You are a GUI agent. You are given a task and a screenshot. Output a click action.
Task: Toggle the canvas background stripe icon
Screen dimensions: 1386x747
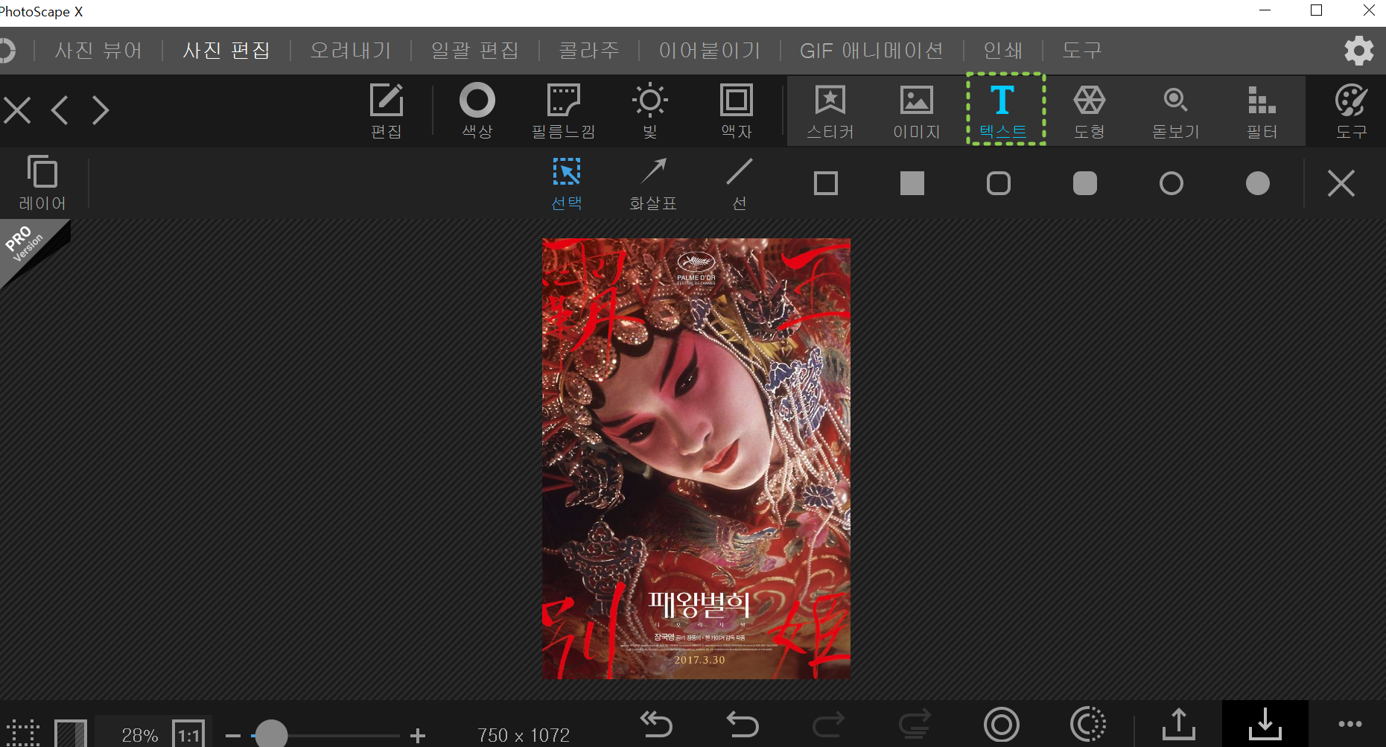(71, 734)
